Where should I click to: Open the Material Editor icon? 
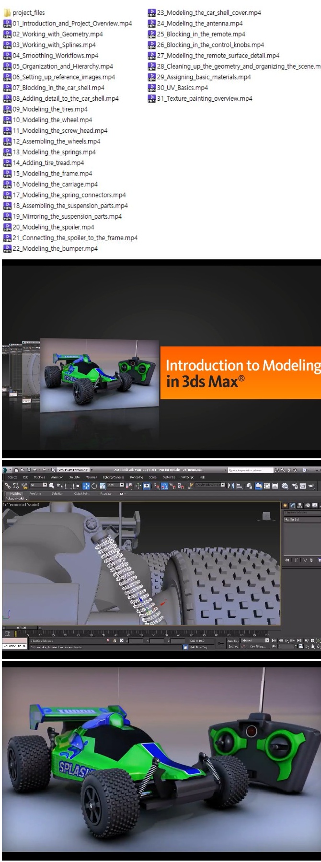pyautogui.click(x=285, y=486)
